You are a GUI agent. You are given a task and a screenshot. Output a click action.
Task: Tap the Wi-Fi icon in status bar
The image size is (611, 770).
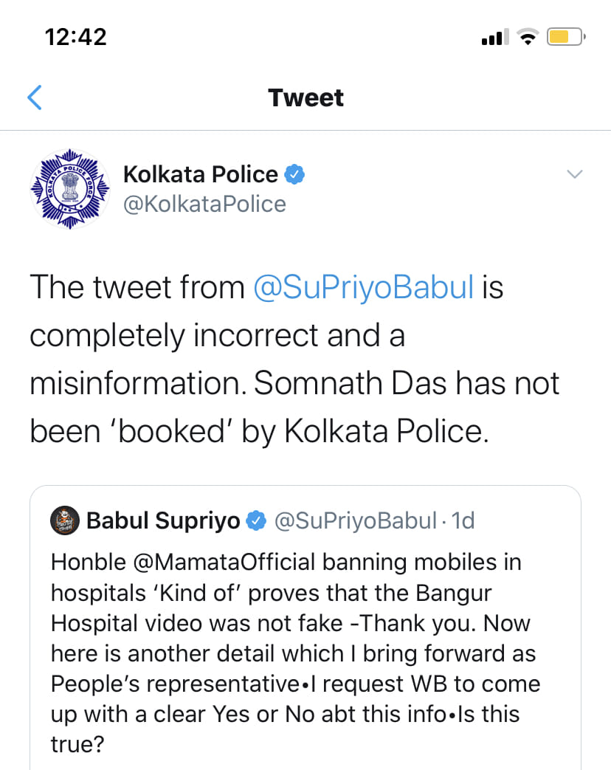click(528, 36)
